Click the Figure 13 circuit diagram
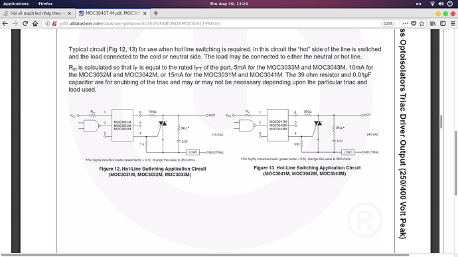 302,133
